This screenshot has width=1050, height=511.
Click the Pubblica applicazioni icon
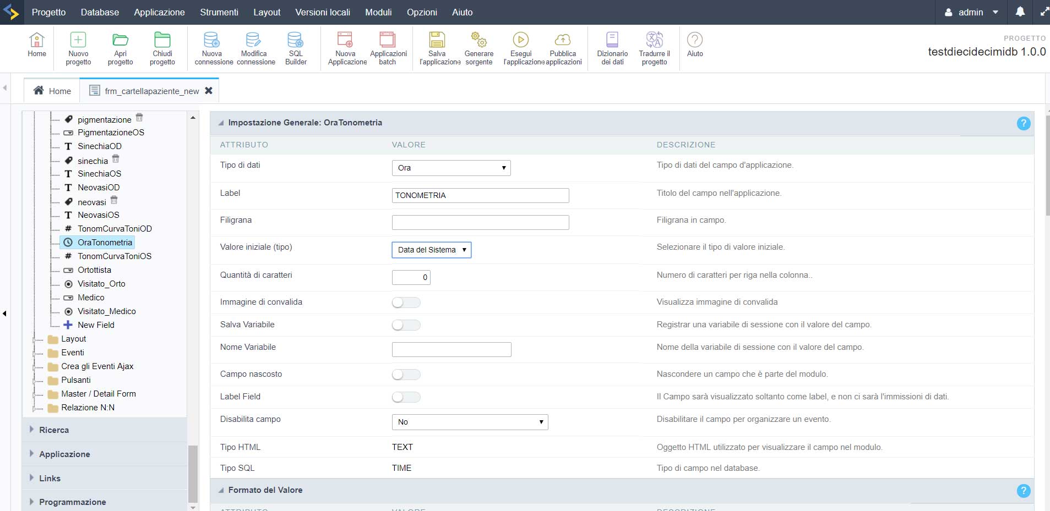click(563, 48)
